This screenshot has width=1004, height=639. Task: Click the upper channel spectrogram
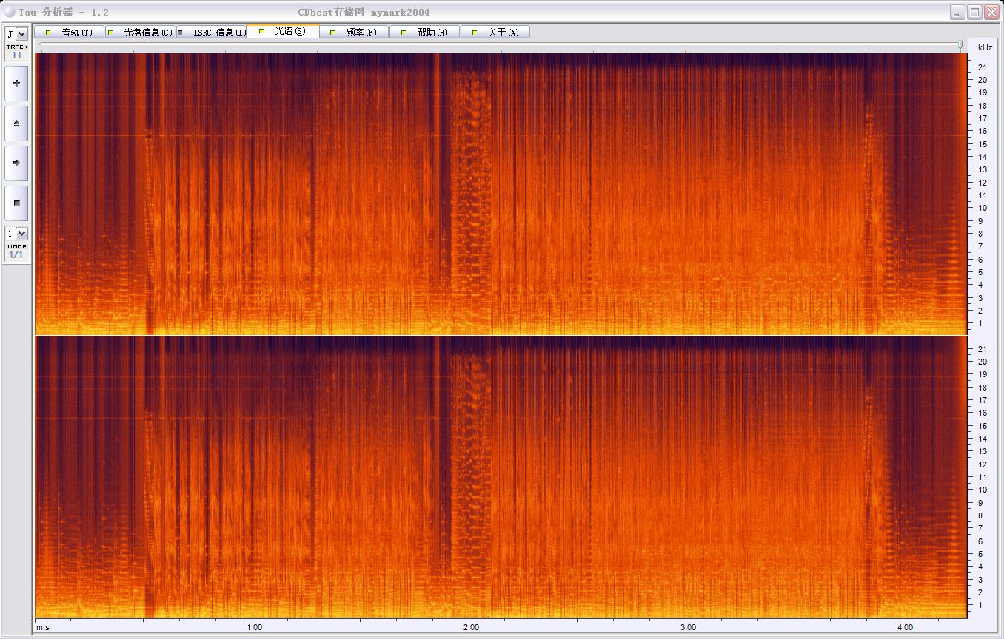pos(501,194)
